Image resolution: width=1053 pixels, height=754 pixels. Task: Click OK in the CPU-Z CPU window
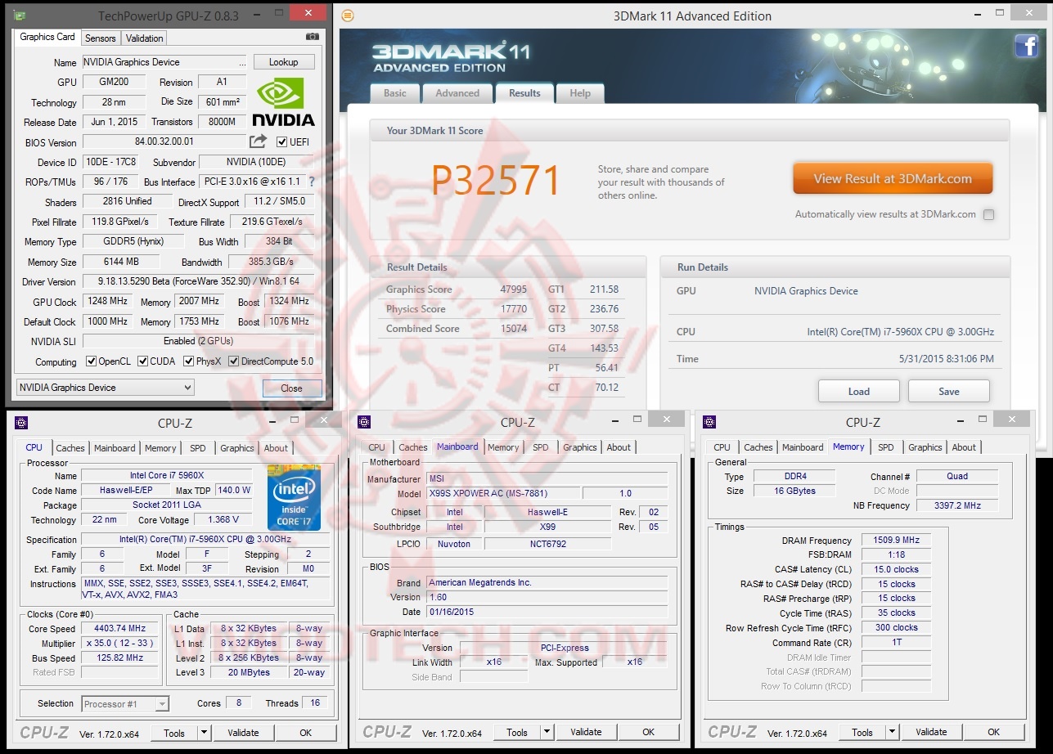[306, 733]
